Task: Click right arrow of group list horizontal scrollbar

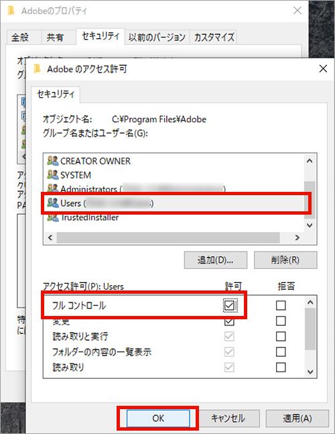Action: [297, 237]
